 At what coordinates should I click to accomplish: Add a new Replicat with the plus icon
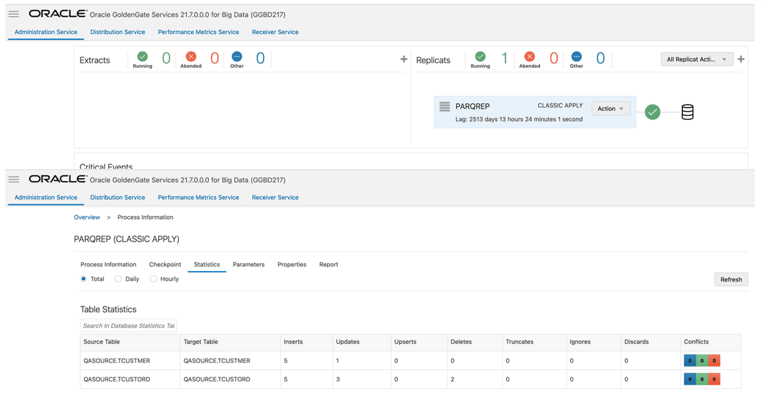coord(741,59)
